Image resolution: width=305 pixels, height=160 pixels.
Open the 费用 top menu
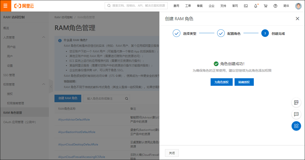pyautogui.click(x=176, y=6)
